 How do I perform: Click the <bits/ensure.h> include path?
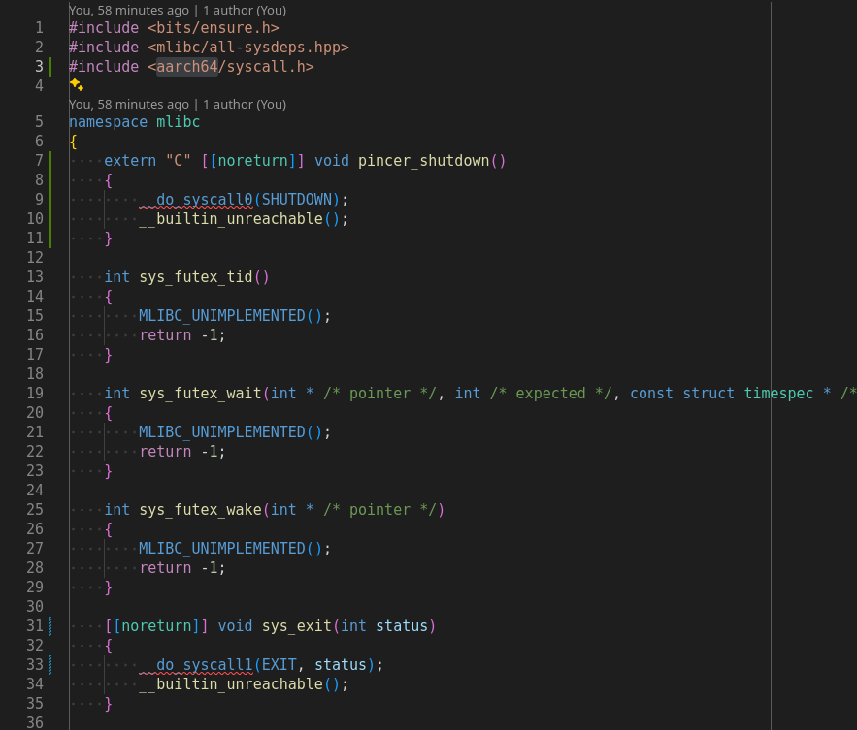(214, 28)
